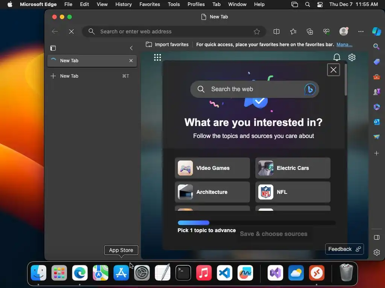Open tab actions menu icon
The image size is (385, 288).
click(x=53, y=48)
